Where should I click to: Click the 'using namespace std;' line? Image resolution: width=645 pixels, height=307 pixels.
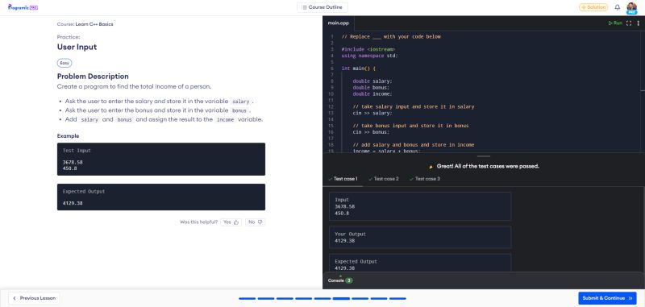pos(369,56)
